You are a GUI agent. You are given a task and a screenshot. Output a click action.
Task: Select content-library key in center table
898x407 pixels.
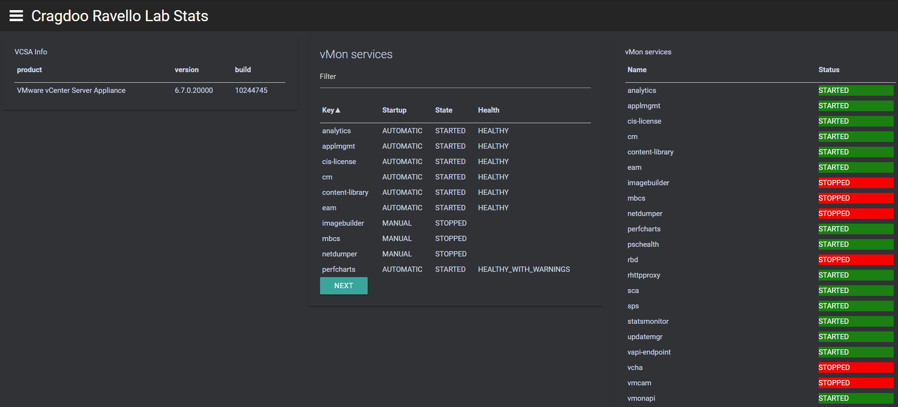tap(345, 192)
